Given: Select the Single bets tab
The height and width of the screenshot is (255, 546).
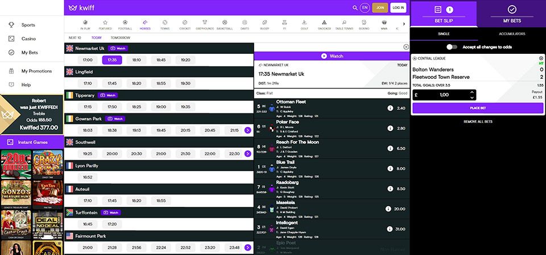Looking at the screenshot, I should pyautogui.click(x=444, y=34).
